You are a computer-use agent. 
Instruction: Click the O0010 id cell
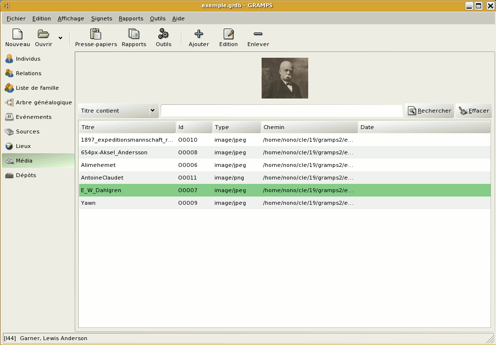tap(188, 140)
